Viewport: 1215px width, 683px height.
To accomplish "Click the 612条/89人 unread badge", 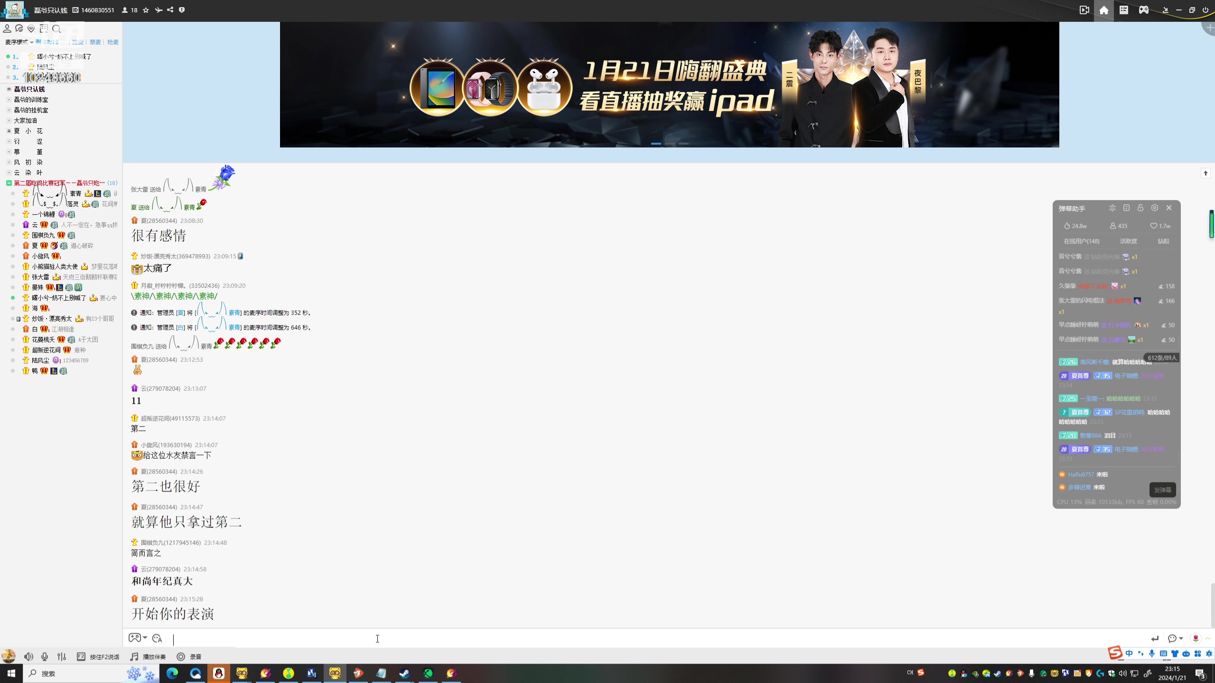I will 1162,358.
